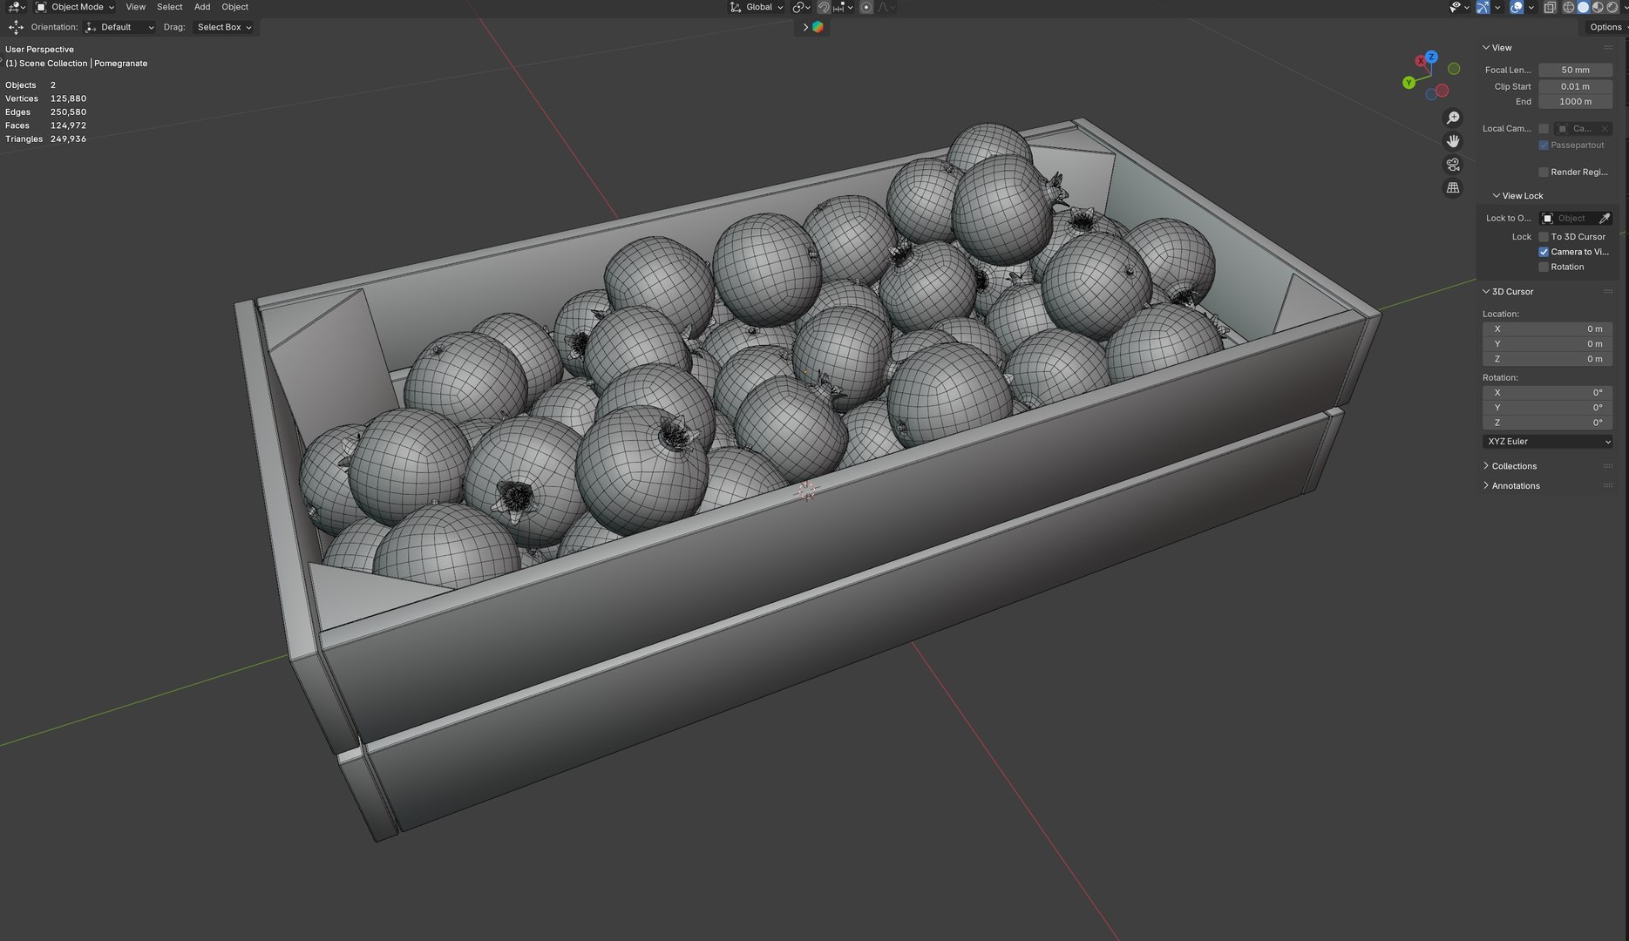Click the Y axis on navigation gizmo
1629x941 pixels.
point(1408,83)
